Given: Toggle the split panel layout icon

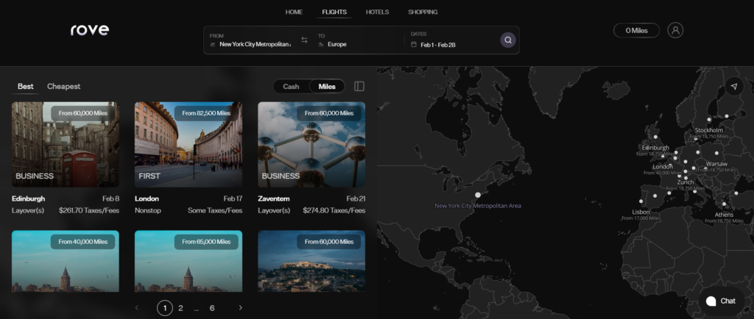Looking at the screenshot, I should 359,87.
